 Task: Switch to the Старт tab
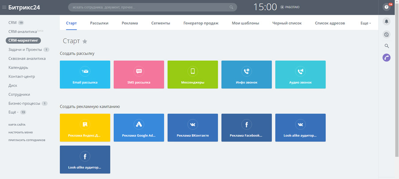[71, 23]
